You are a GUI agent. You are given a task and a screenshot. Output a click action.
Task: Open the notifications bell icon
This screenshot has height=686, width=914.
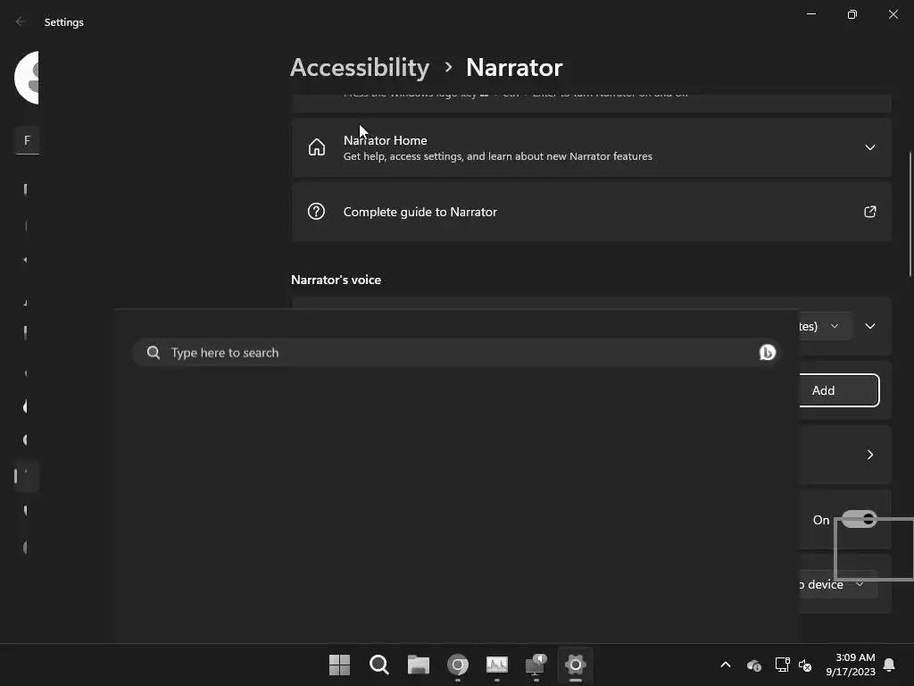click(x=890, y=665)
